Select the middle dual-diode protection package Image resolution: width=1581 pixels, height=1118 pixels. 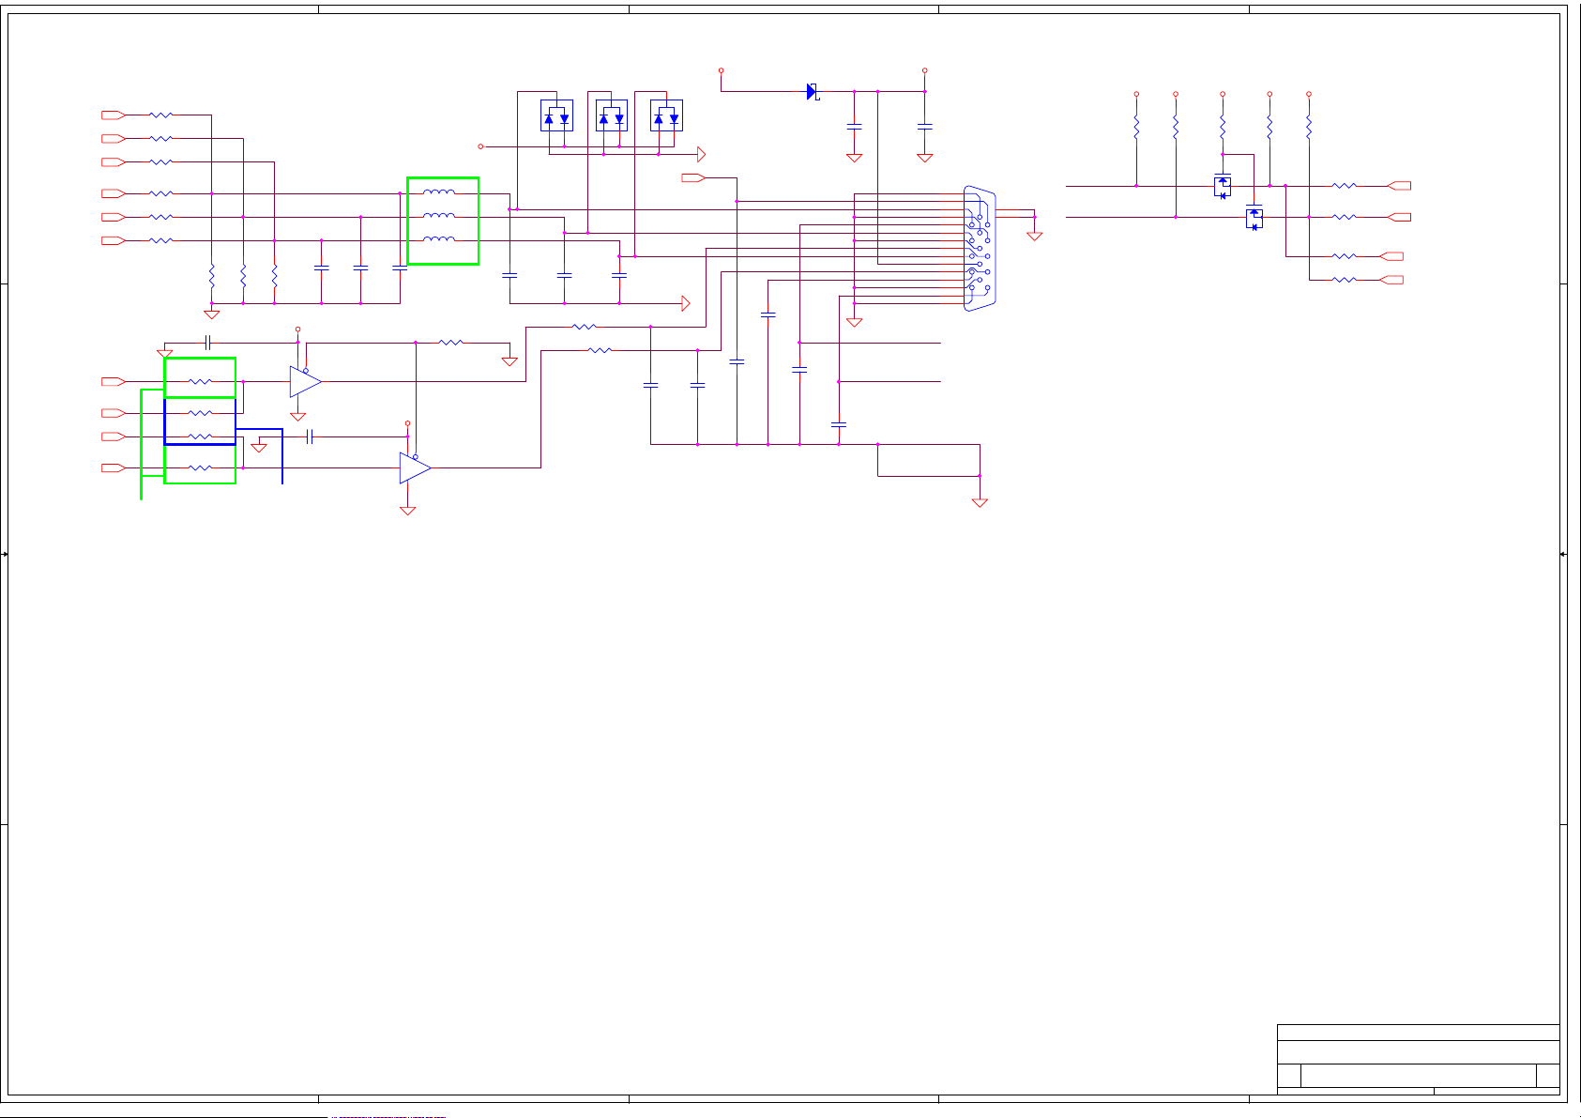[612, 115]
